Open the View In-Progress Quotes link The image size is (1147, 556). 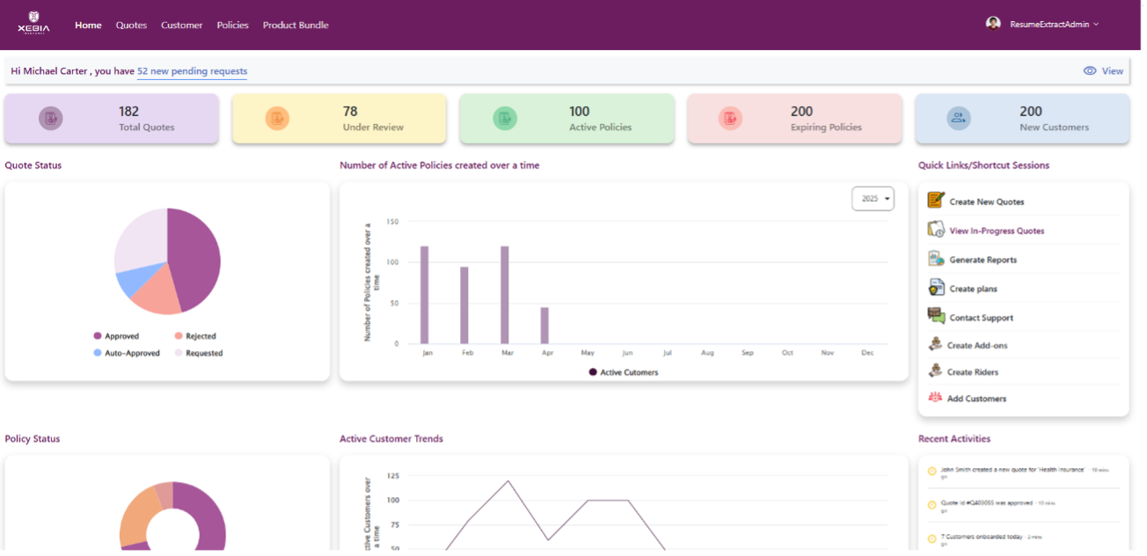[x=997, y=231]
